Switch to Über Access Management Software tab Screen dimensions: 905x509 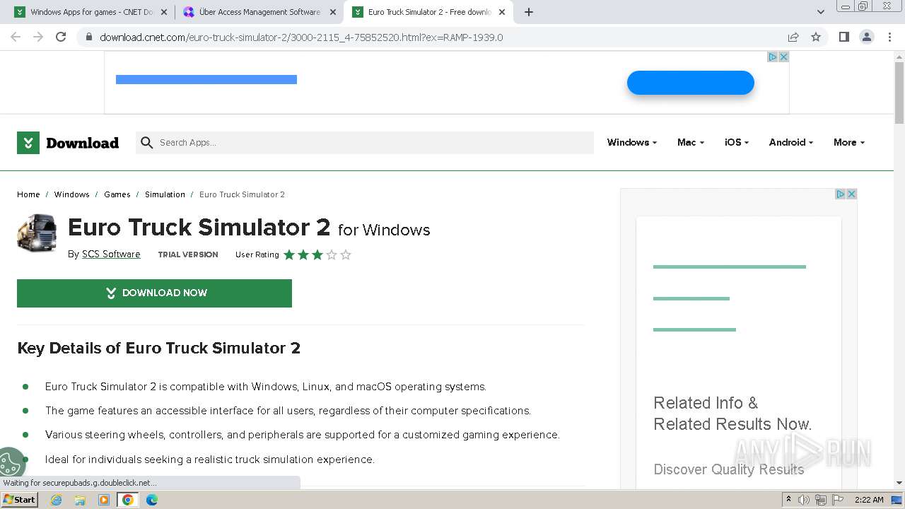pyautogui.click(x=259, y=12)
